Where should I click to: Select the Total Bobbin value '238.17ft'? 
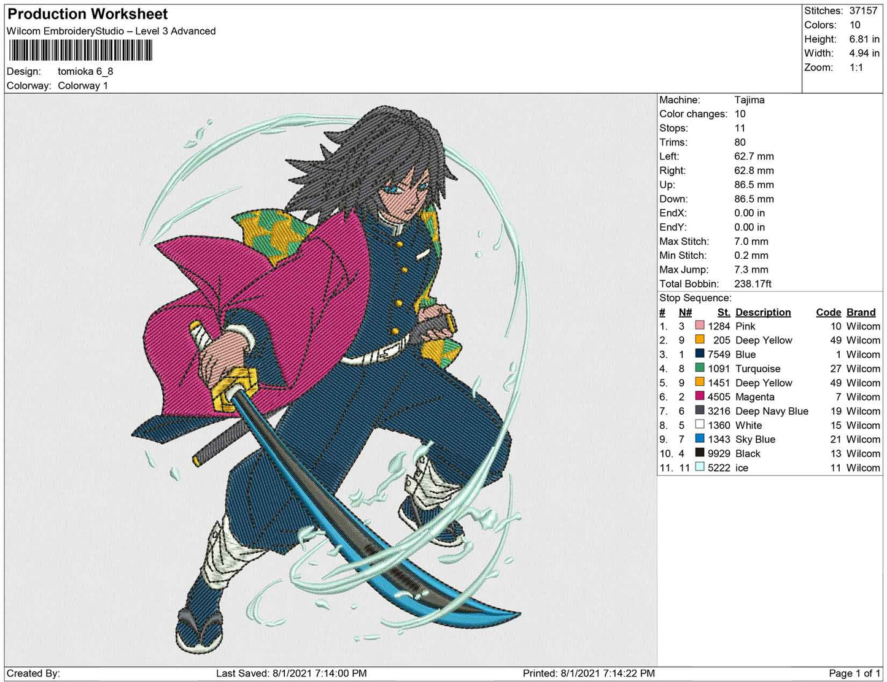pos(753,284)
